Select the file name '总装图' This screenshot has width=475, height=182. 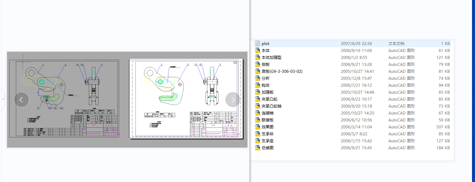(268, 148)
